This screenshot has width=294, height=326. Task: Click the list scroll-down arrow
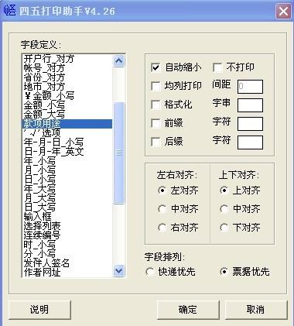118,271
